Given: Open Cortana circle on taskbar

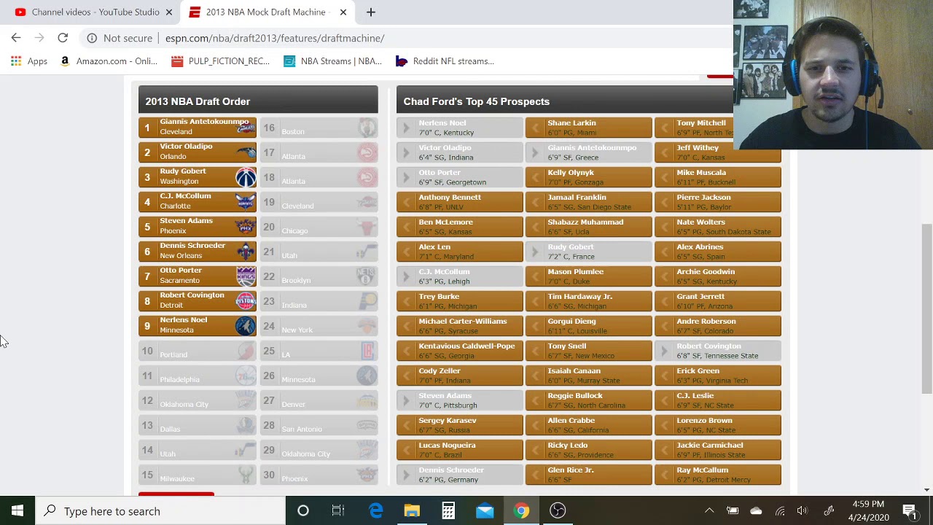Looking at the screenshot, I should (x=302, y=511).
